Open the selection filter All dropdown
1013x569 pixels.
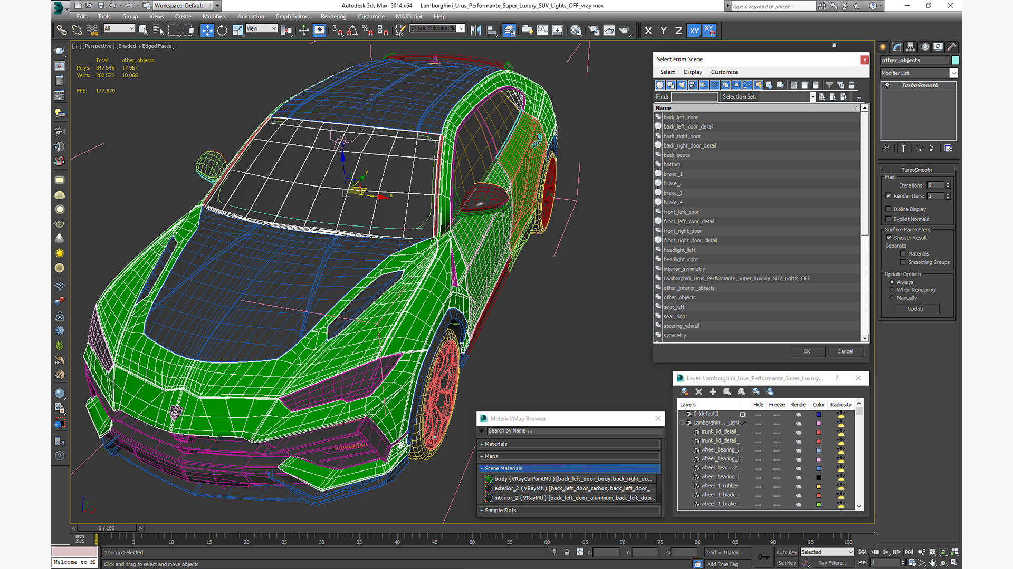[119, 28]
